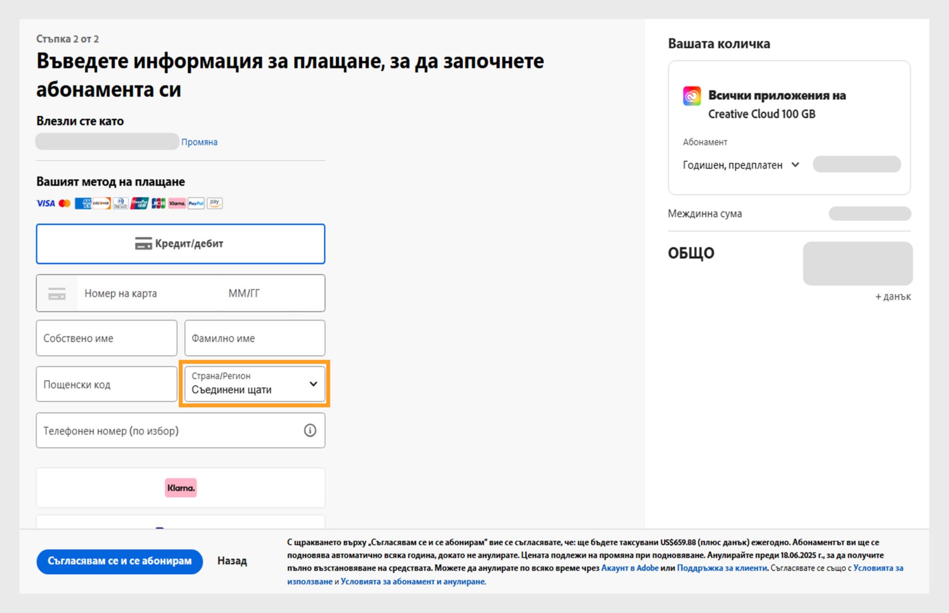Click the phone number info icon
This screenshot has height=613, width=949.
tap(310, 431)
